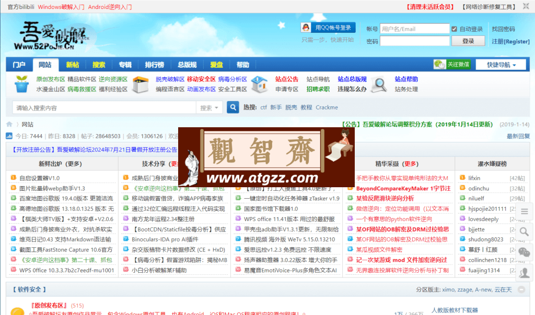Open the 更多 link beside 精华采撷
The height and width of the screenshot is (315, 535).
(410, 164)
